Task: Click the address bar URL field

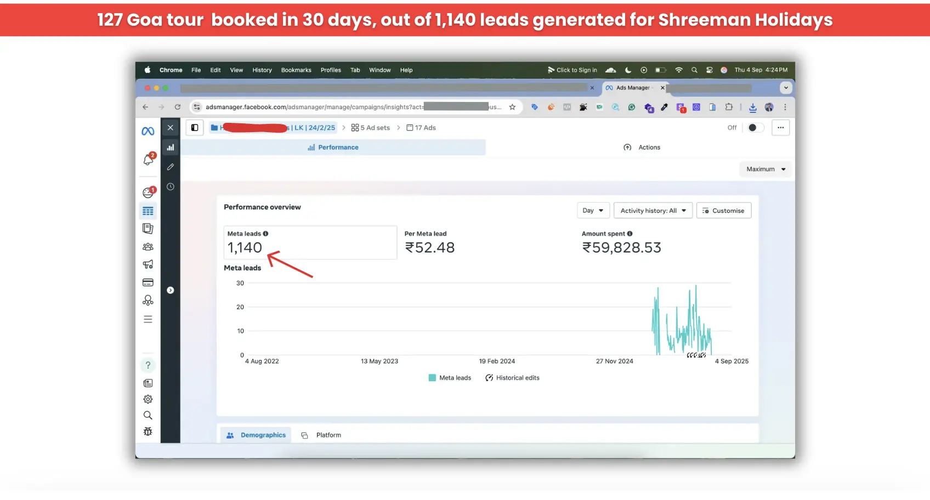Action: (x=354, y=107)
